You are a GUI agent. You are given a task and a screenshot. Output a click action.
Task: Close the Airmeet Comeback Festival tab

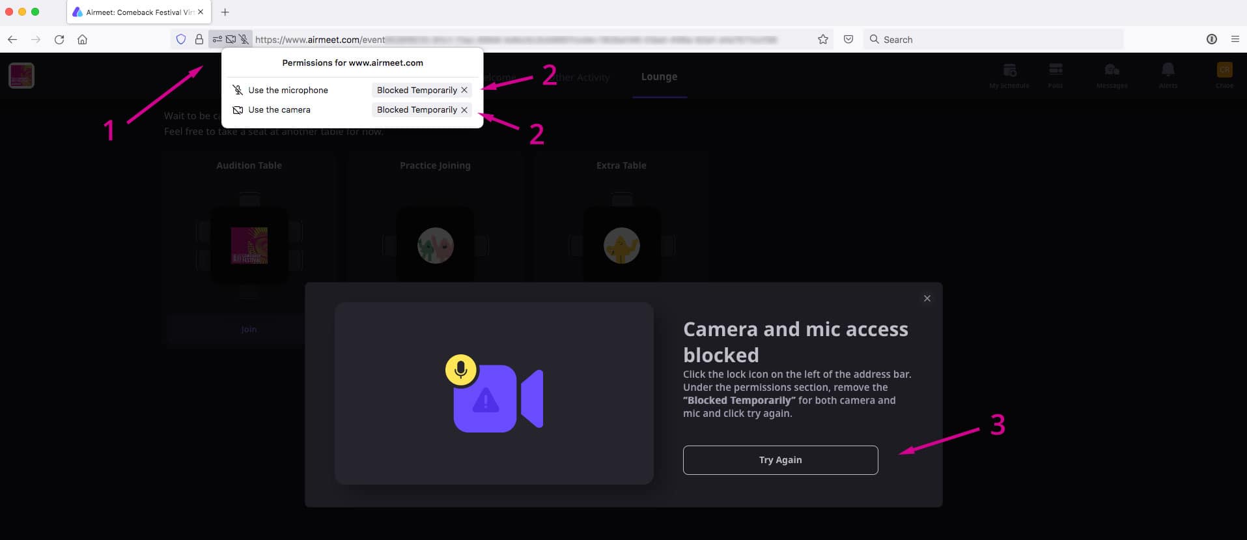(201, 12)
